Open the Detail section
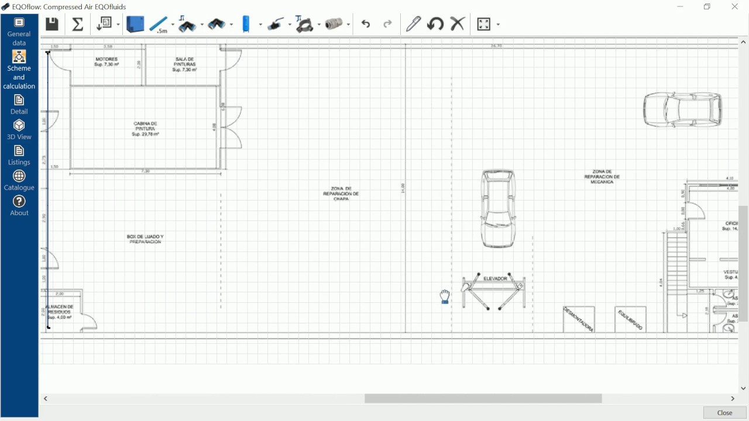749x421 pixels. (19, 105)
